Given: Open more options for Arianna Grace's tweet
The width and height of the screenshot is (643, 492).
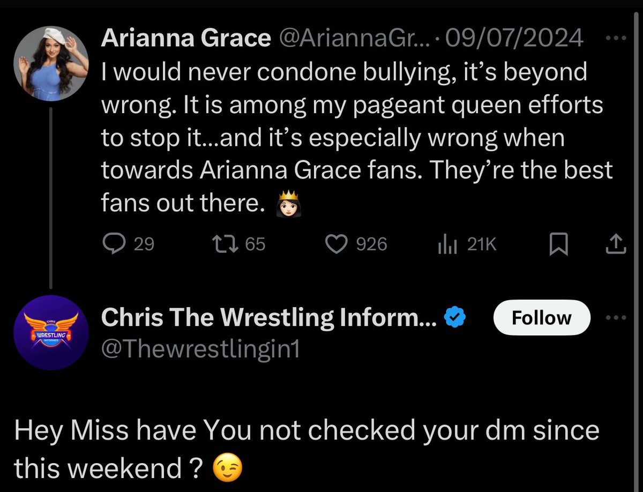Looking at the screenshot, I should pos(616,39).
